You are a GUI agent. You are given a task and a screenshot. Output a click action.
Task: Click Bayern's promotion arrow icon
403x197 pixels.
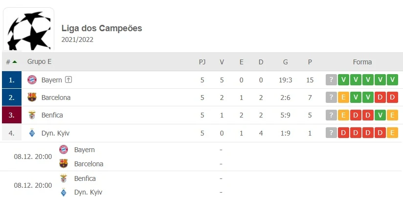pyautogui.click(x=68, y=79)
